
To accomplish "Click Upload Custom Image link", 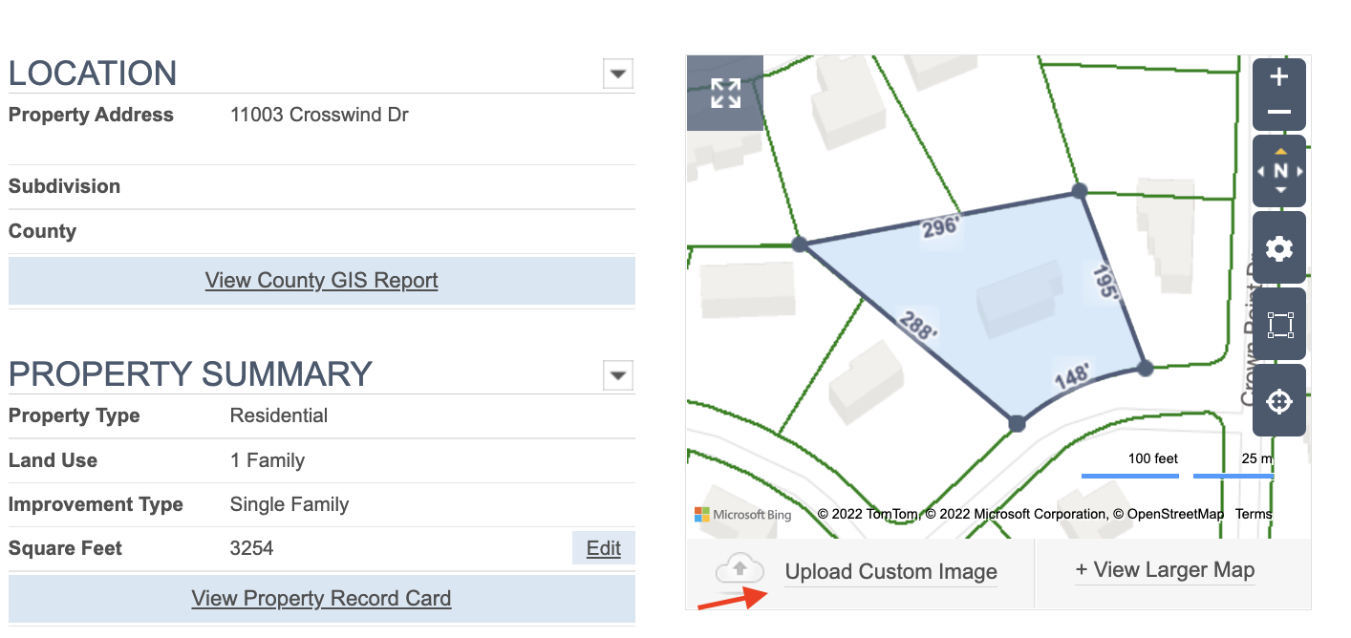I will pos(890,572).
